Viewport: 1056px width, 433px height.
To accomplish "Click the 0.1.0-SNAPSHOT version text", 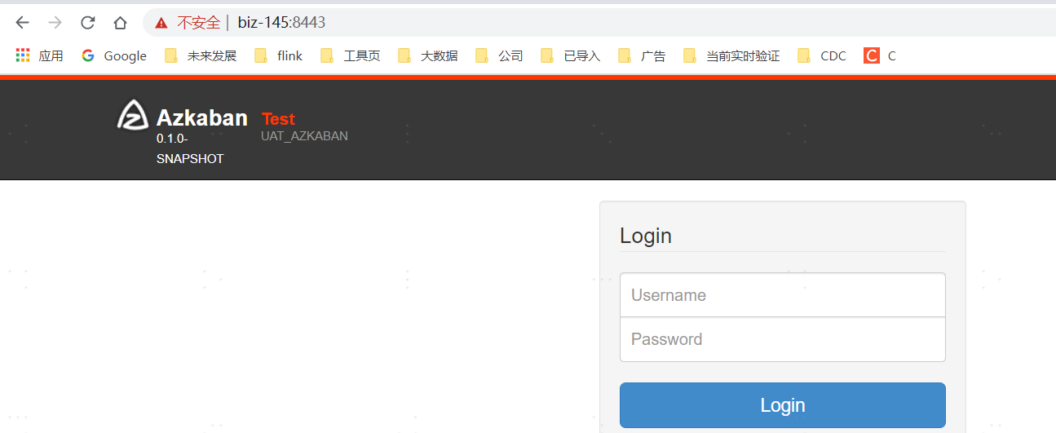I will (x=190, y=148).
